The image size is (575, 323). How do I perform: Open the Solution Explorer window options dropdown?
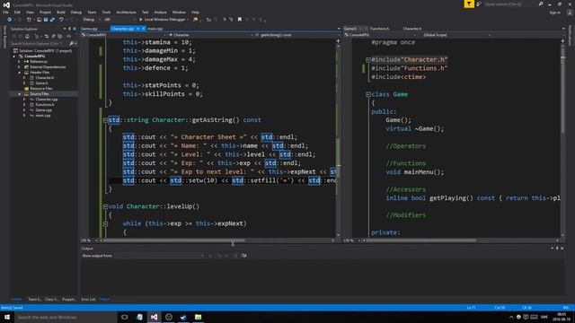pyautogui.click(x=65, y=29)
